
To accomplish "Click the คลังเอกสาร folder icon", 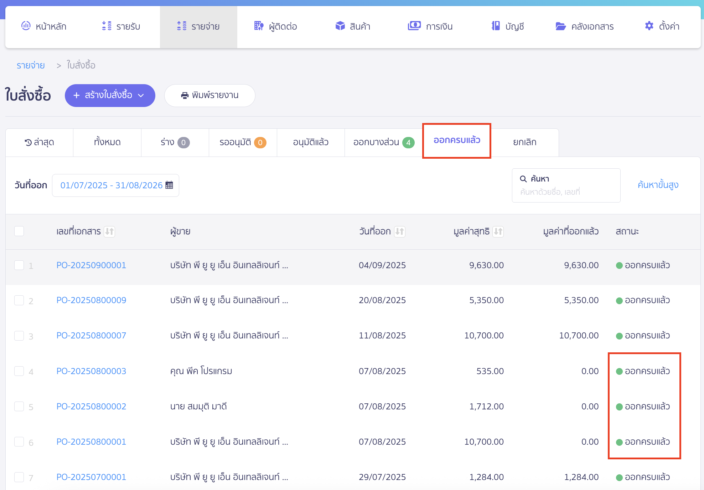I will [x=561, y=26].
